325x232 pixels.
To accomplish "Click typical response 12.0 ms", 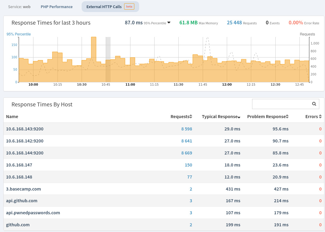I will (232, 177).
